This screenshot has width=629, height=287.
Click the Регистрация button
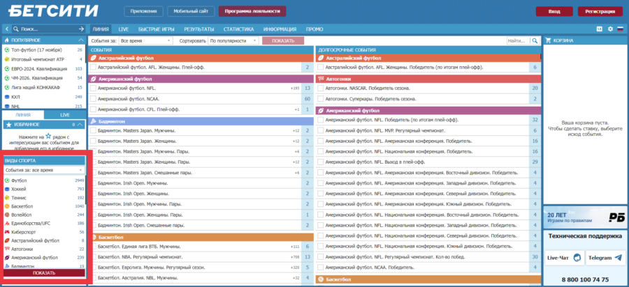pos(600,11)
